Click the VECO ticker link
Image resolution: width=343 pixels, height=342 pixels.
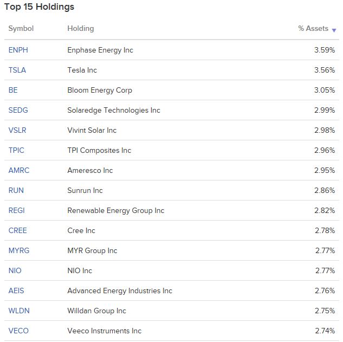(18, 331)
